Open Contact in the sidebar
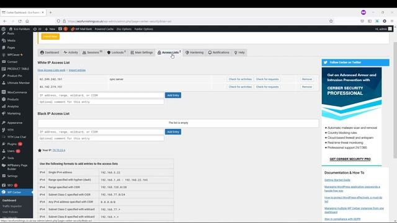397x223 pixels. pyautogui.click(x=12, y=62)
